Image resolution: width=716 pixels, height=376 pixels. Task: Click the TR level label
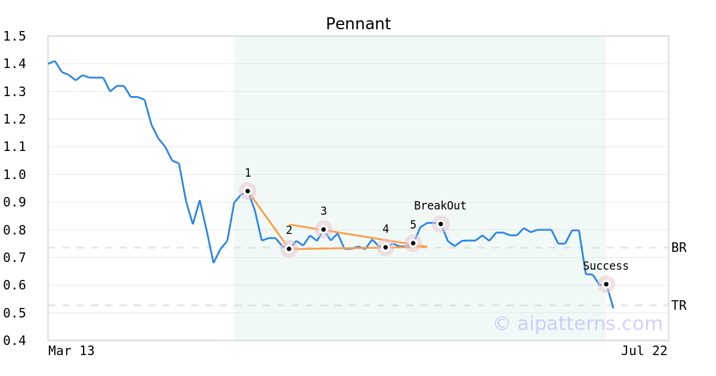(679, 306)
